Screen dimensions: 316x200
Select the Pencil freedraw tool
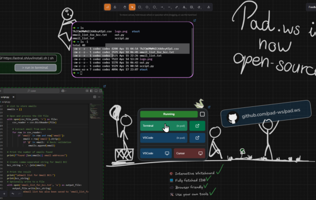tap(176, 7)
